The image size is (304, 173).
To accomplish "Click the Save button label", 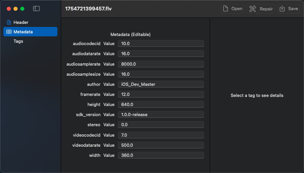I will [293, 9].
